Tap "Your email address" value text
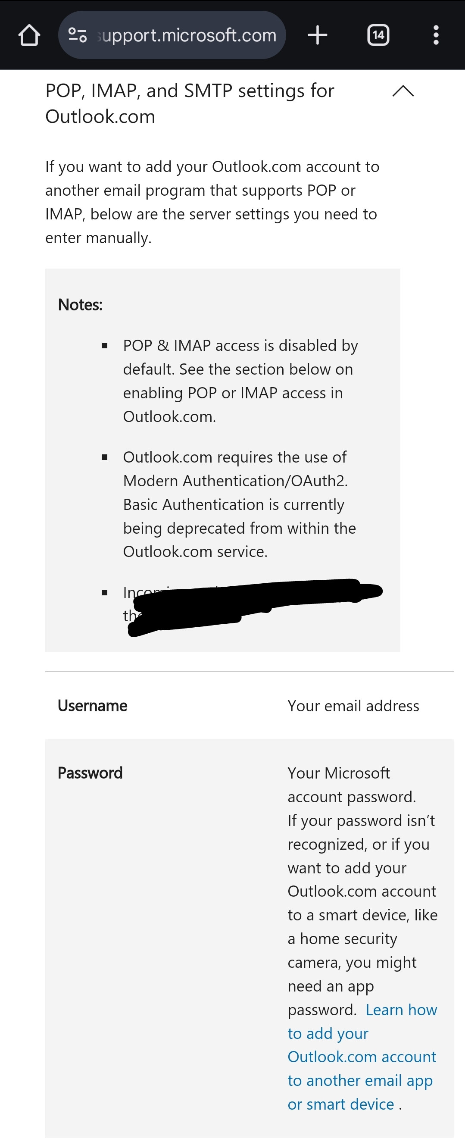465x1148 pixels. click(353, 706)
